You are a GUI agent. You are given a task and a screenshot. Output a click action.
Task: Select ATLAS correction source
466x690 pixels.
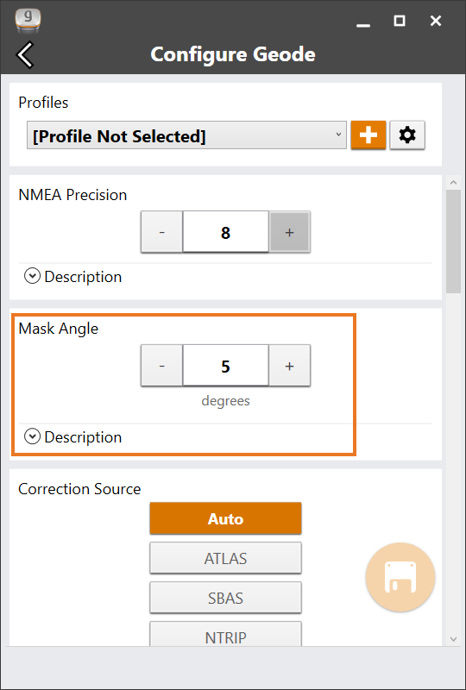[225, 558]
